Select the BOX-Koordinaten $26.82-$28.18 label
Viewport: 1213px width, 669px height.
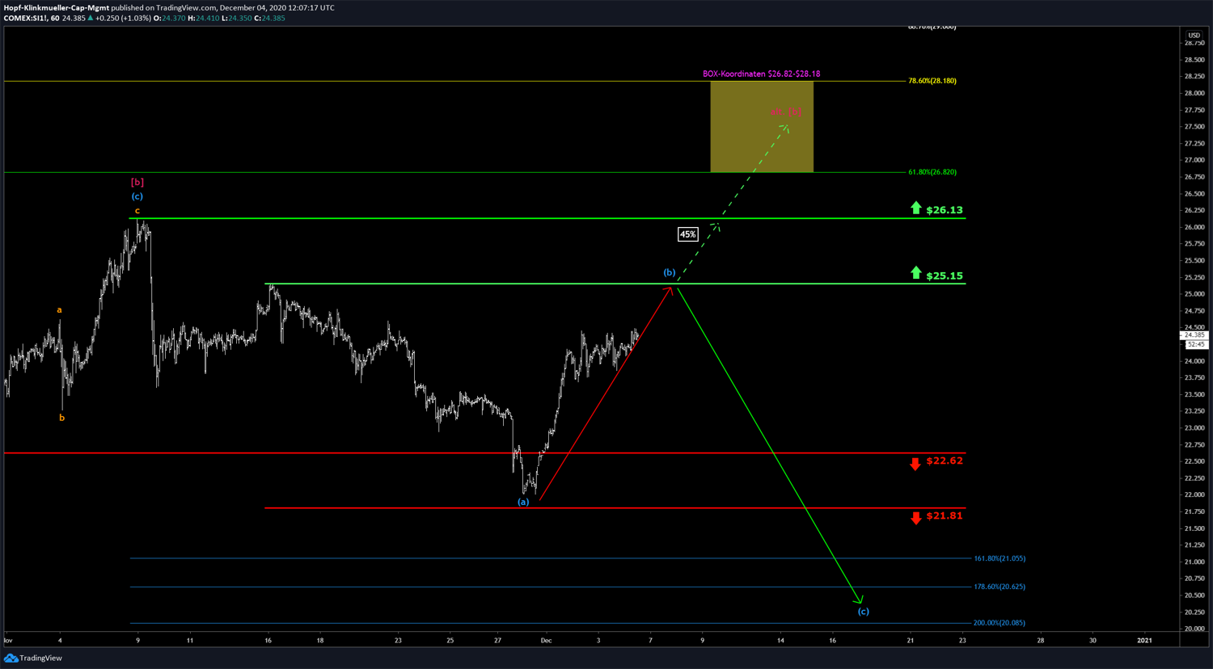click(761, 74)
